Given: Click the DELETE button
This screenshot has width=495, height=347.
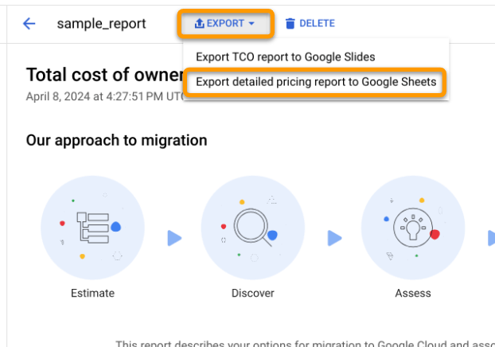Looking at the screenshot, I should coord(310,23).
